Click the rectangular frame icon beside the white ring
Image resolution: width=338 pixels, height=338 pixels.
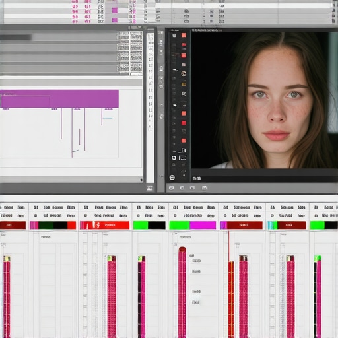click(182, 158)
